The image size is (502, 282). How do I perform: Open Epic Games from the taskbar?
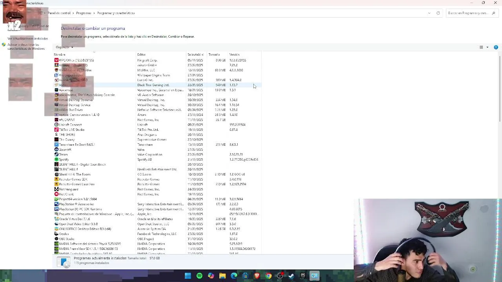pyautogui.click(x=303, y=276)
